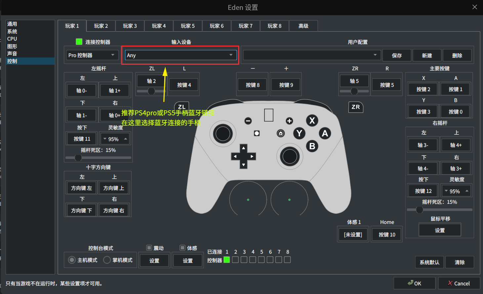Viewport: 483px width, 294px height.
Task: Adjust the ZL trigger threshold slider
Action: point(151,91)
